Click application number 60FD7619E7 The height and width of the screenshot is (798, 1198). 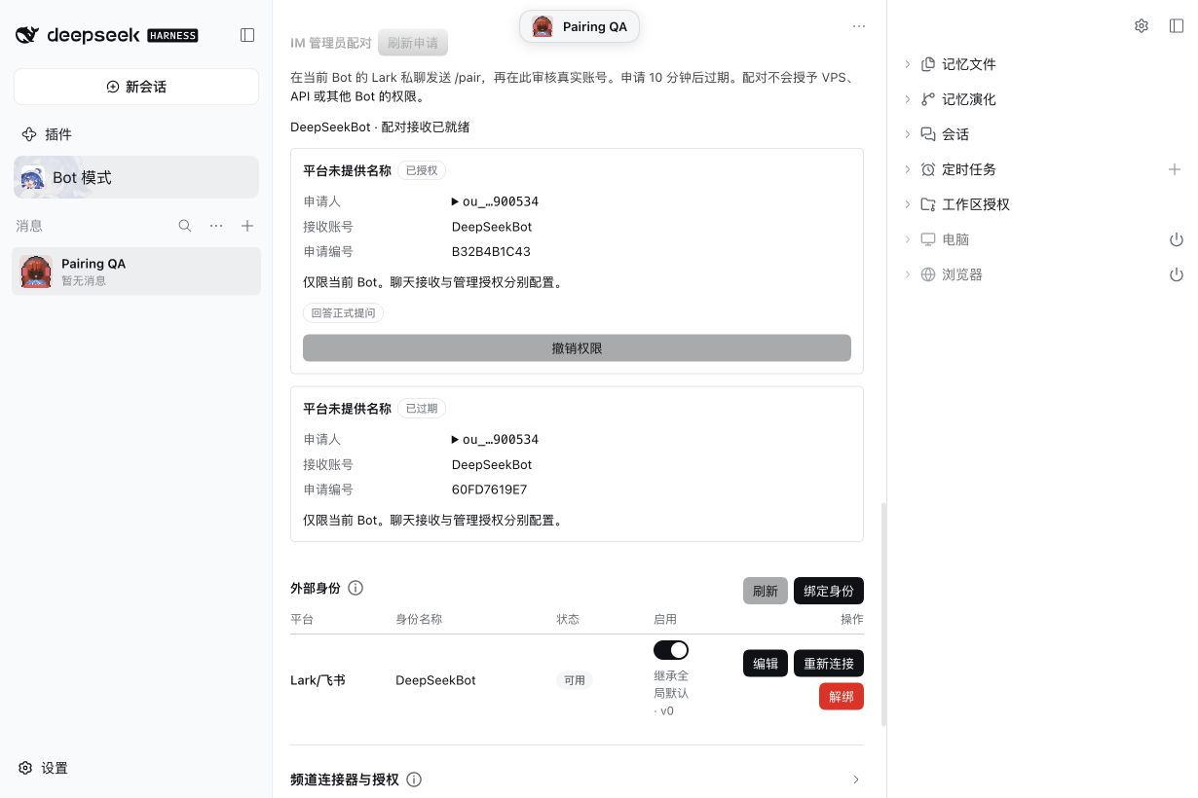tap(489, 490)
